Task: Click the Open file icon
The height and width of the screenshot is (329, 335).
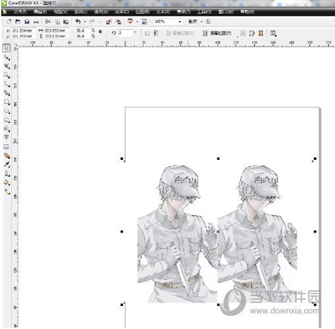Action: 18,22
